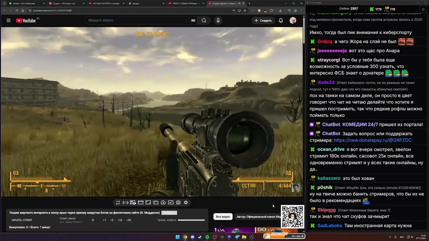Open the browser home page button
This screenshot has height=241, width=429.
(x=23, y=10)
